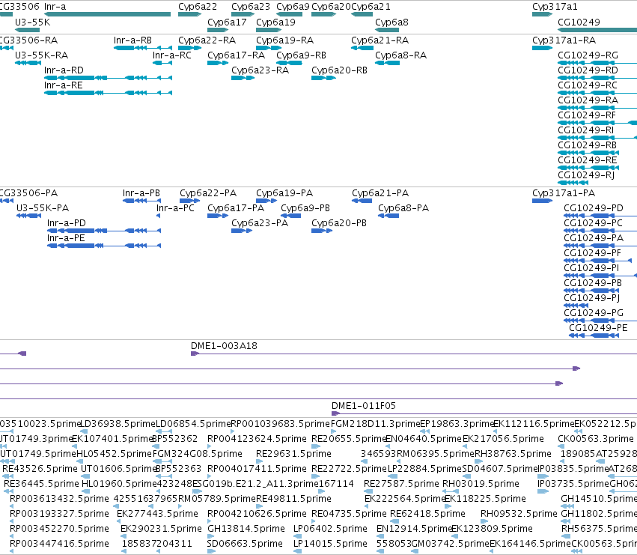Viewport: 637px width, 555px height.
Task: Click the Cyp6a9 gene label
Action: pos(293,7)
